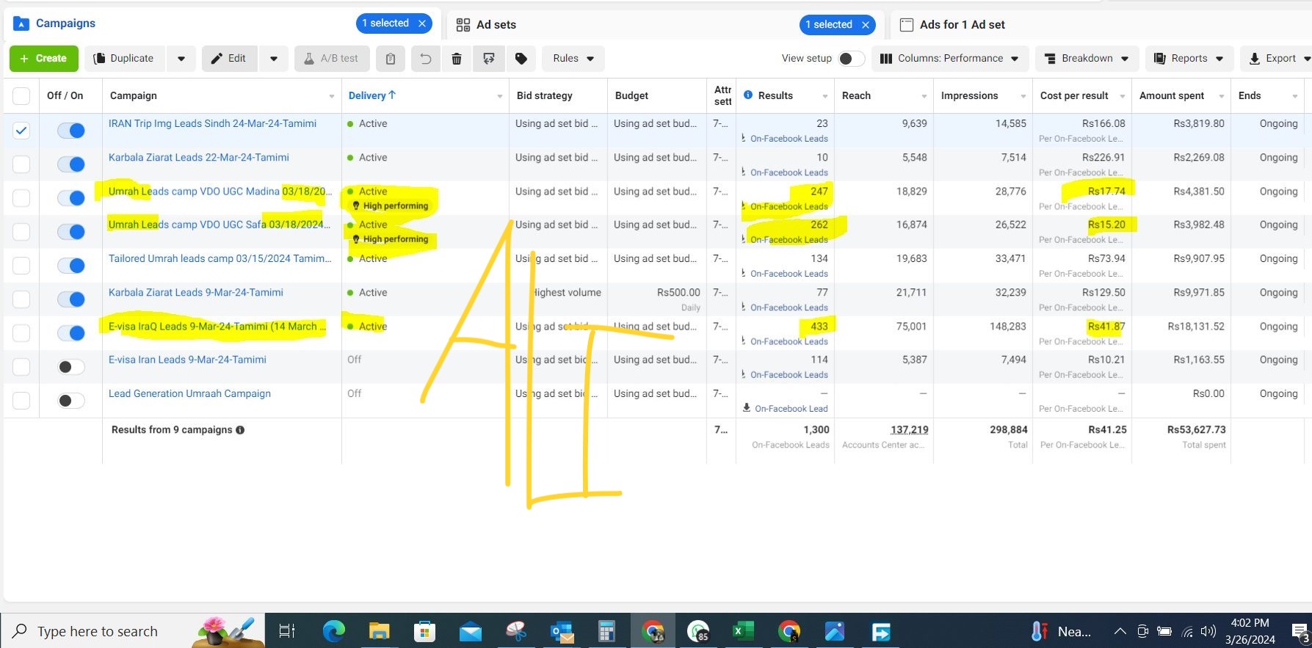The height and width of the screenshot is (648, 1312).
Task: Click the trash delete icon in toolbar
Action: (457, 59)
